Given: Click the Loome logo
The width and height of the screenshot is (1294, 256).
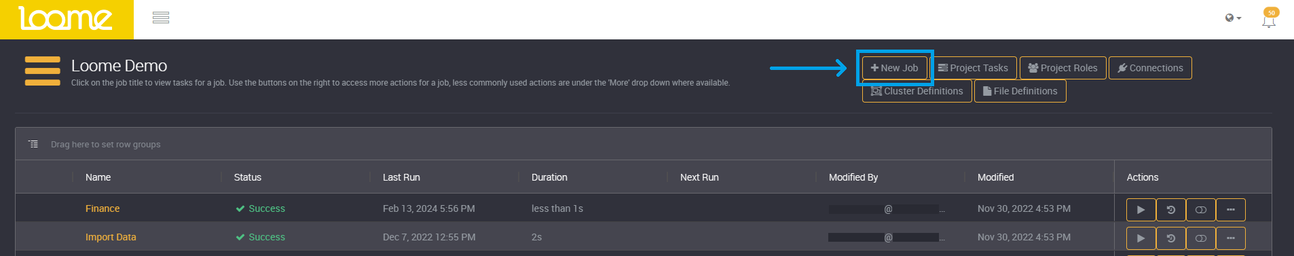Looking at the screenshot, I should [67, 19].
